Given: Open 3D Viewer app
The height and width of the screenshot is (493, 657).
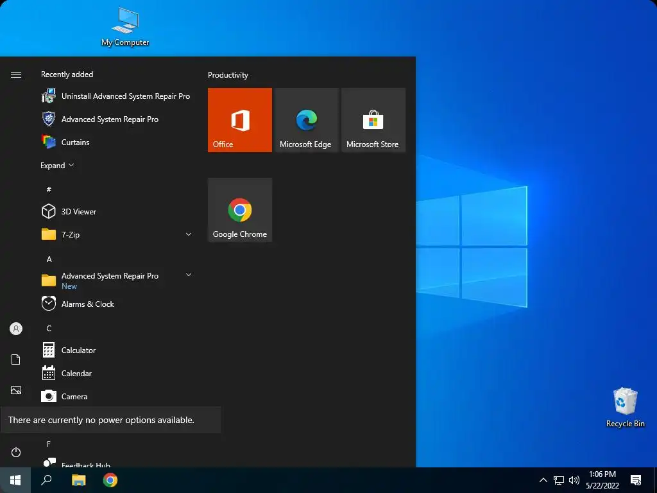Looking at the screenshot, I should point(116,211).
